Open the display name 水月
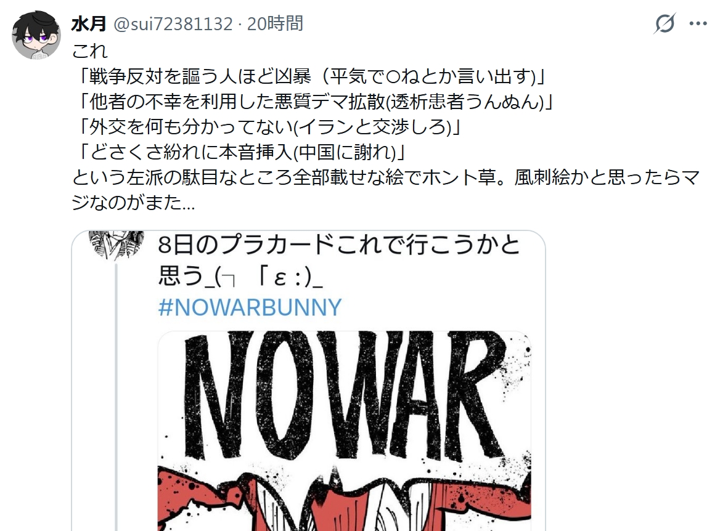The width and height of the screenshot is (720, 531). (x=89, y=23)
